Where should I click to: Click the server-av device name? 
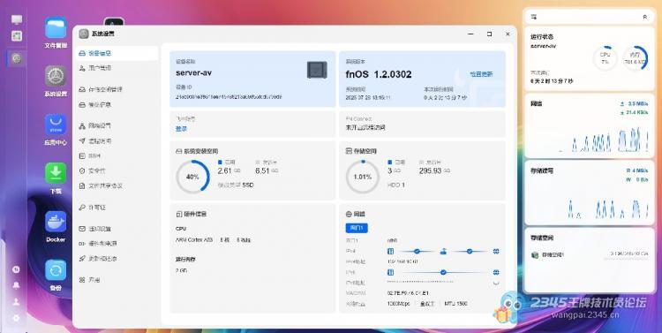194,72
